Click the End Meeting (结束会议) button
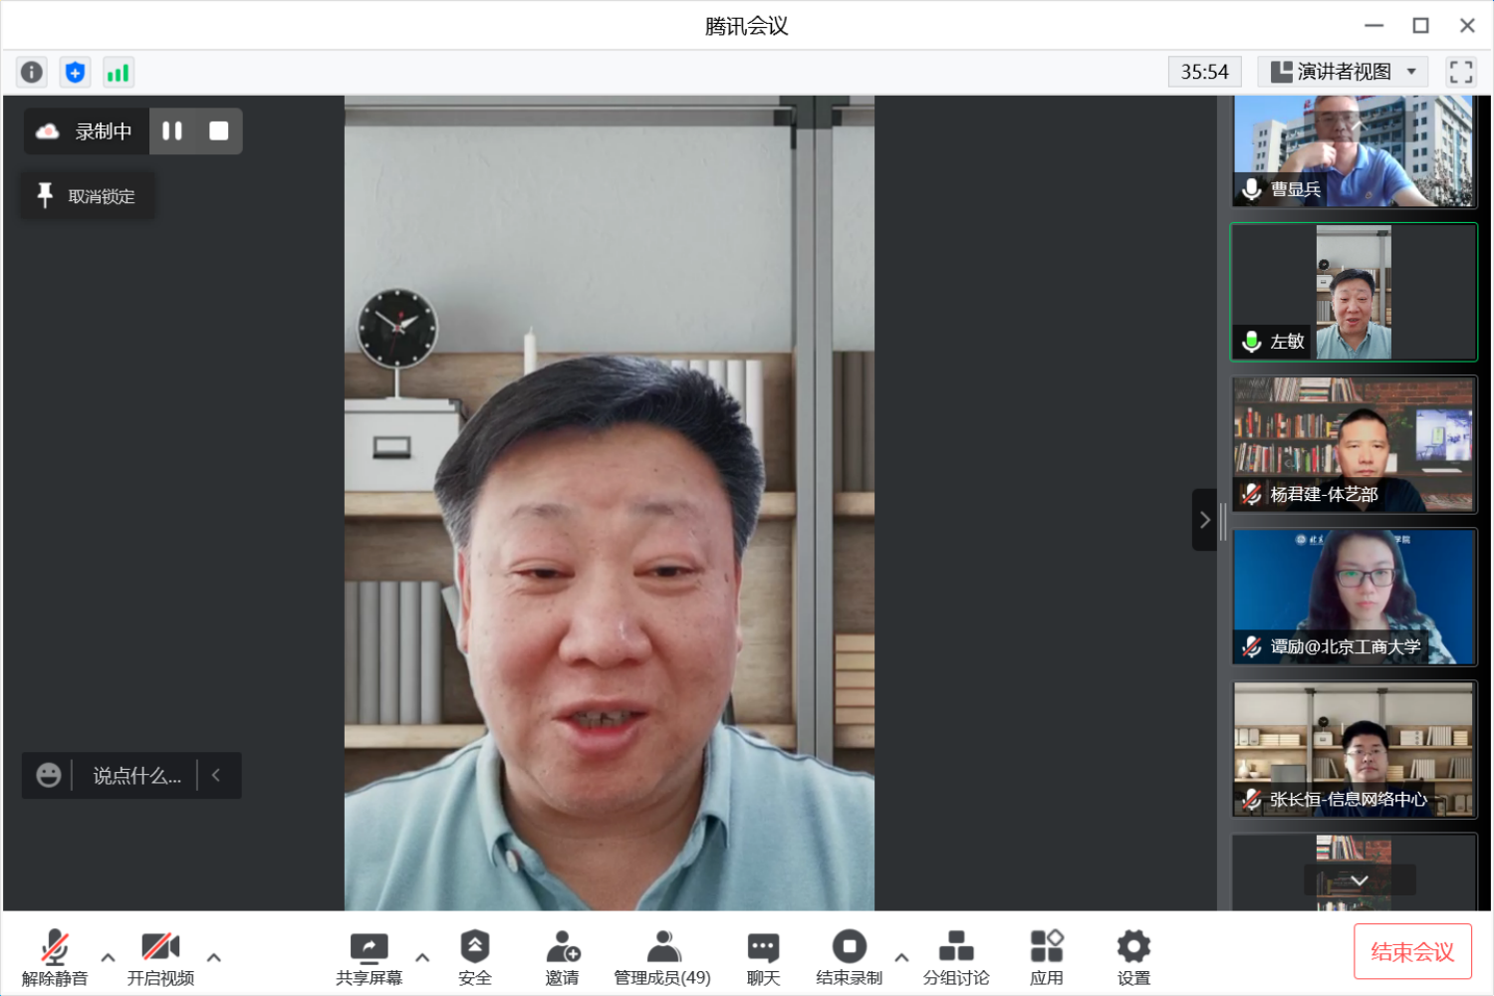The width and height of the screenshot is (1494, 996). click(x=1411, y=952)
